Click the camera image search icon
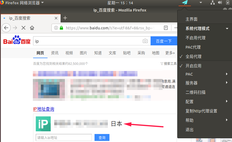 point(145,41)
